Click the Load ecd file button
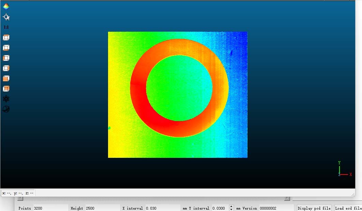Image resolution: width=362 pixels, height=211 pixels. (348, 208)
